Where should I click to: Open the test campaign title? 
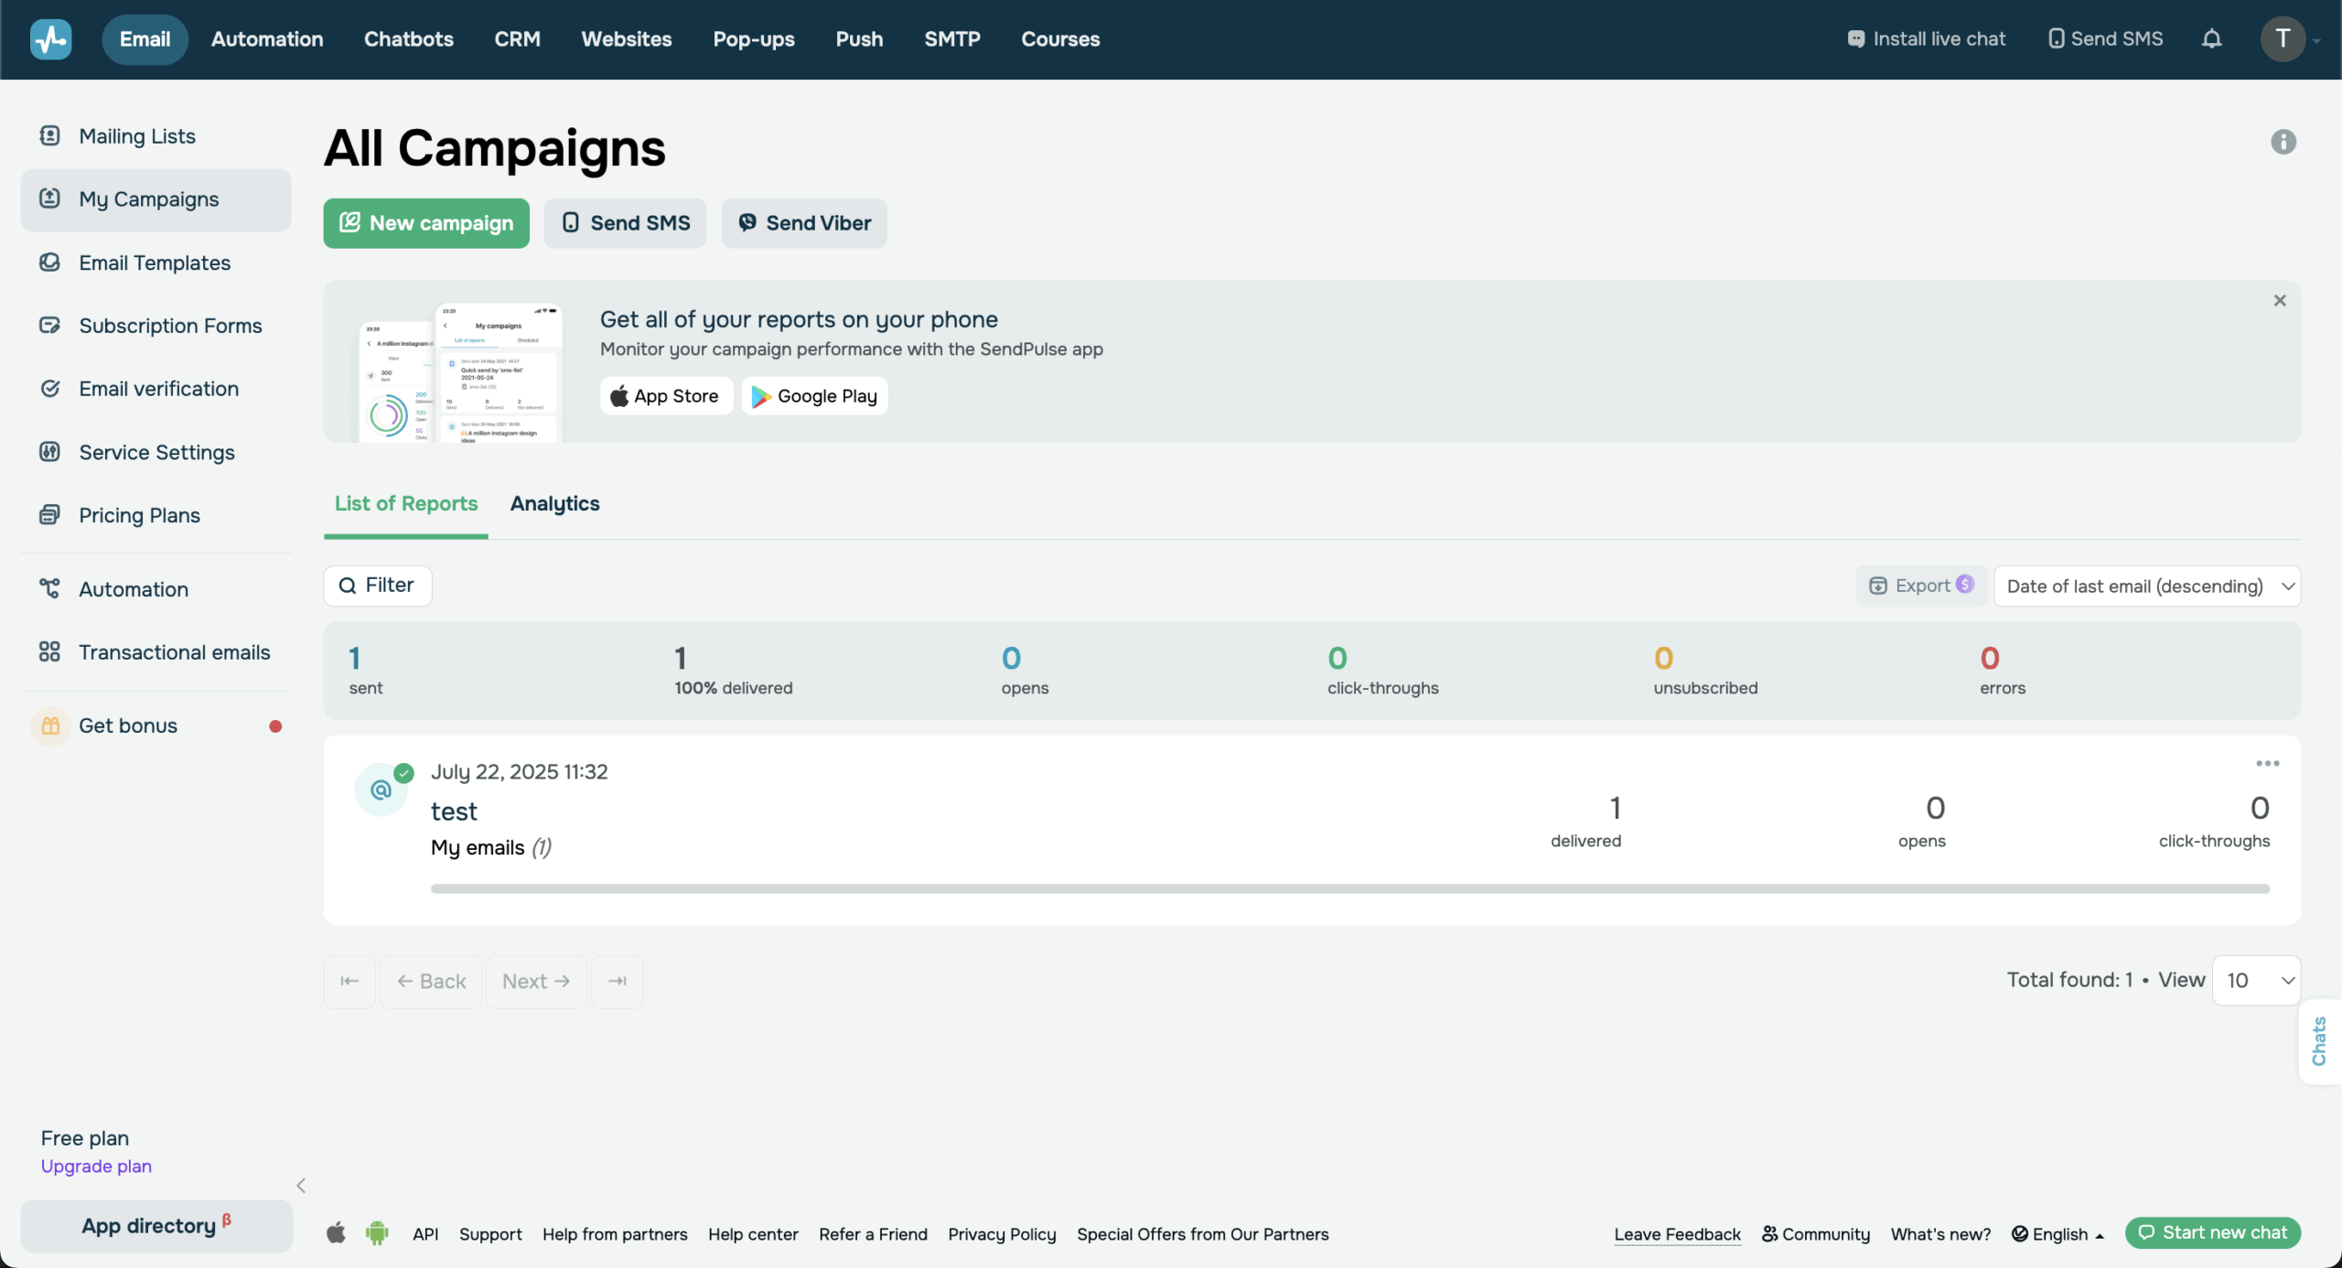pyautogui.click(x=454, y=811)
